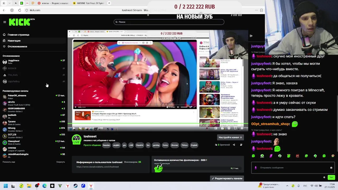Show hidden system tray icons
Image resolution: width=338 pixels, height=190 pixels.
[287, 186]
